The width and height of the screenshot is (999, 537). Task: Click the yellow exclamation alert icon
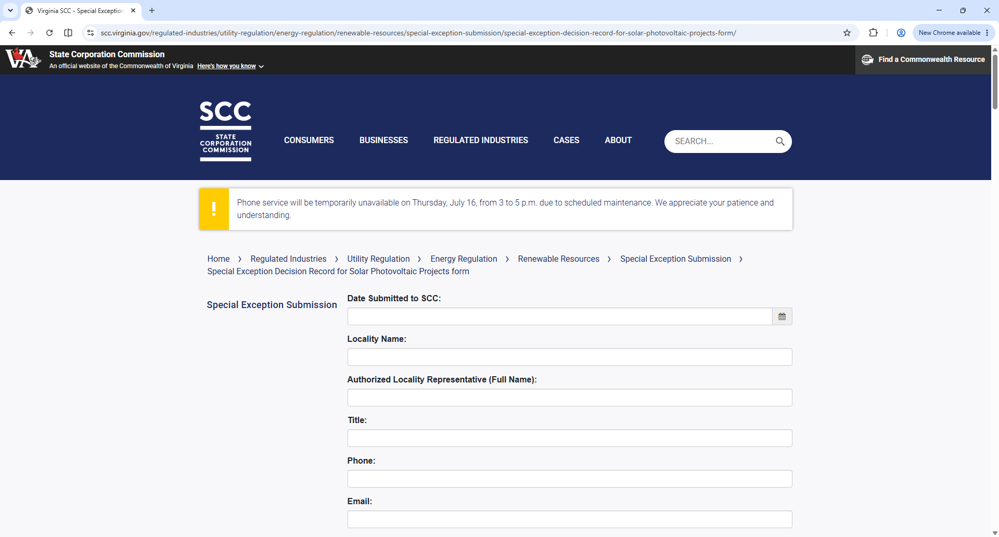point(214,209)
